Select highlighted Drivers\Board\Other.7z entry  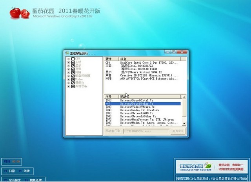pyautogui.click(x=143, y=103)
